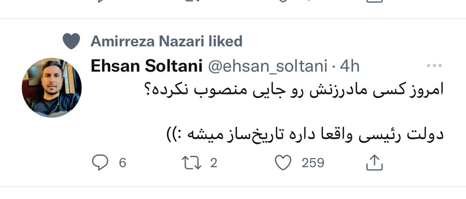Click the 259 likes count
Image resolution: width=466 pixels, height=199 pixels.
313,163
